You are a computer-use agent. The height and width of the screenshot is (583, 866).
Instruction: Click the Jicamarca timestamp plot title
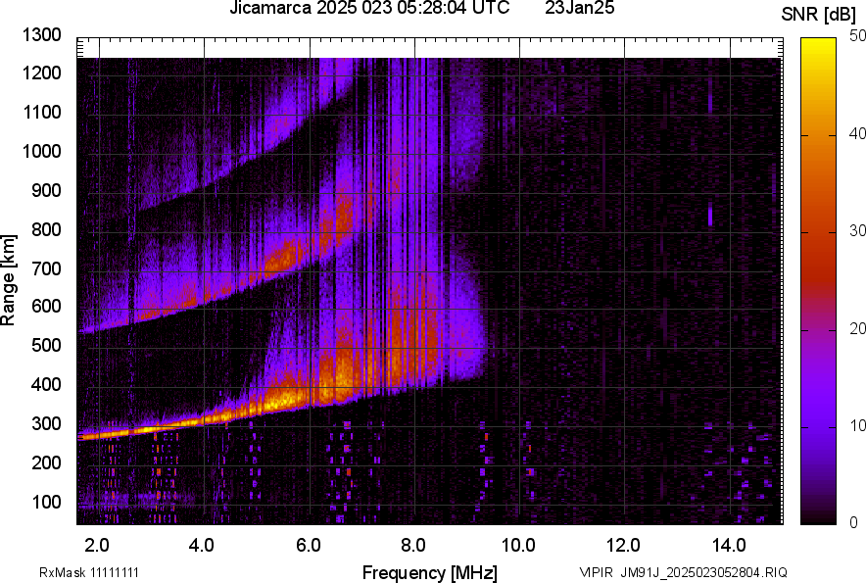pos(369,9)
